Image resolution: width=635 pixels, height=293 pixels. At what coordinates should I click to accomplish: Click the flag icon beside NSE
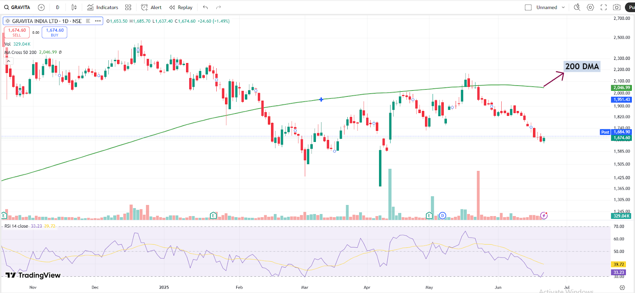point(88,21)
